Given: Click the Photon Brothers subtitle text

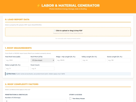Looking at the screenshot, I should tap(68, 9).
